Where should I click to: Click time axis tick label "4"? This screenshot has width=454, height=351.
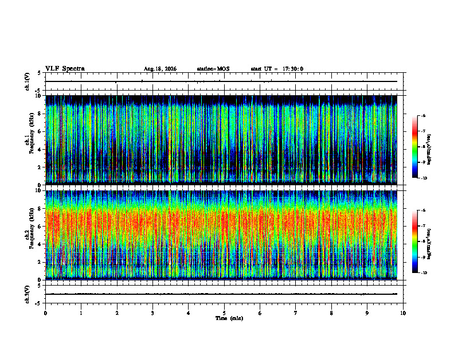(189, 313)
